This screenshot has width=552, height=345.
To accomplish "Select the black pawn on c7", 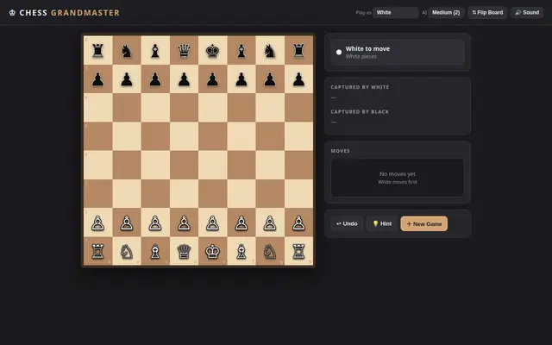I will [x=155, y=79].
